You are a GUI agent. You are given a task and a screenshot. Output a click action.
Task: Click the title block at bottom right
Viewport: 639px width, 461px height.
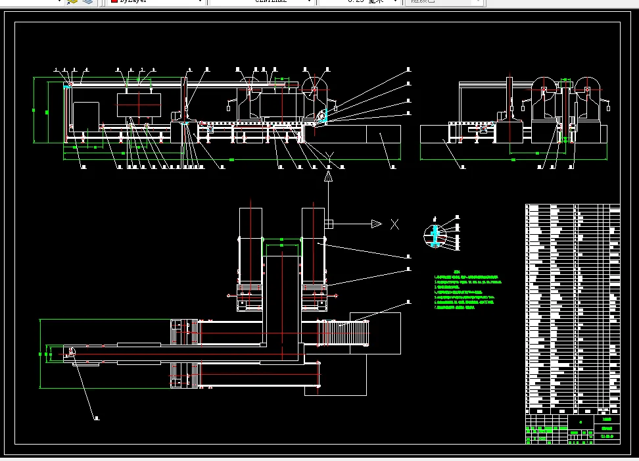pyautogui.click(x=573, y=429)
